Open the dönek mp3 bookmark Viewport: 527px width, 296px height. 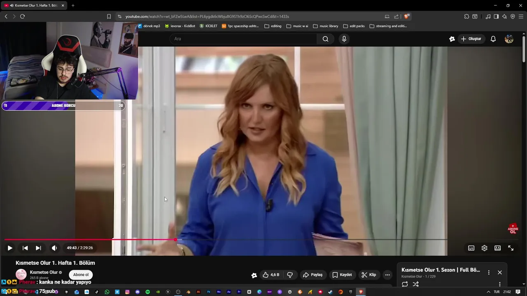[x=149, y=26]
